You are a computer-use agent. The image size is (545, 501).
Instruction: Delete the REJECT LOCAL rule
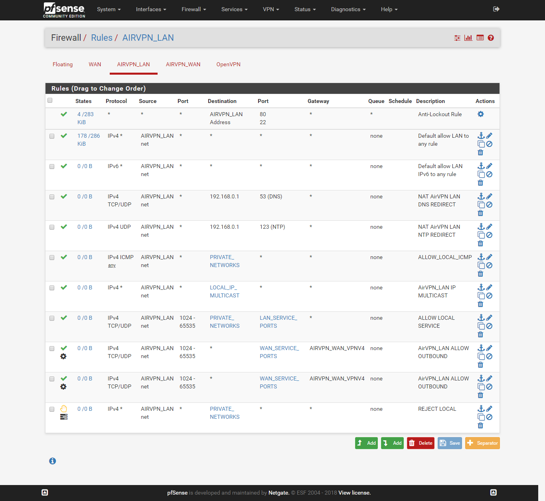point(480,426)
